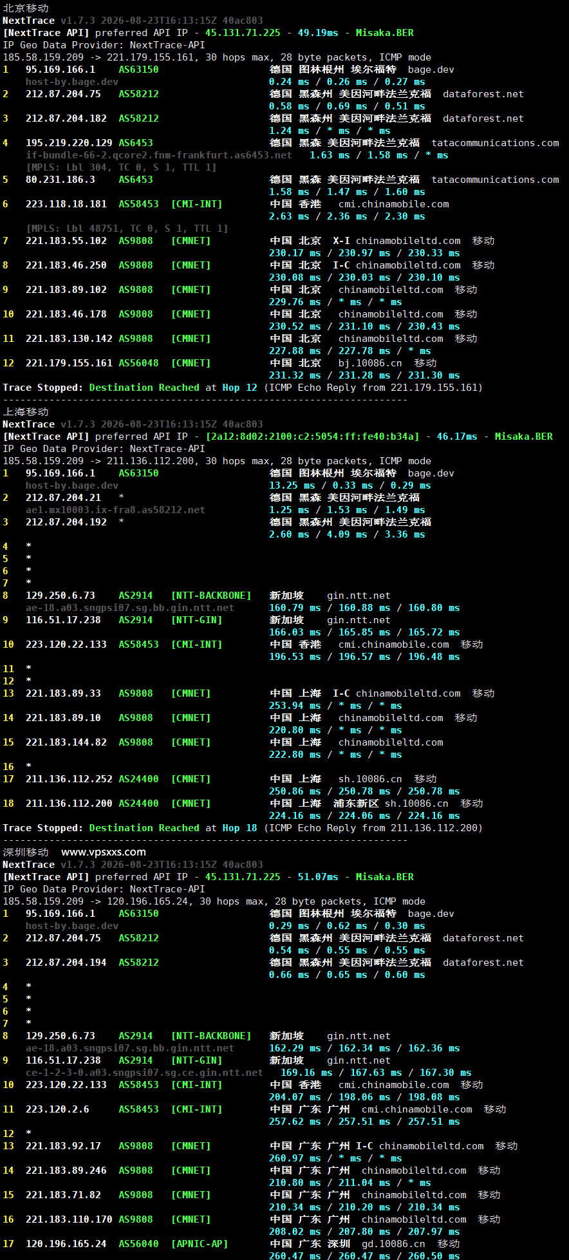Click the IPv6 address 2a12:8d02:2100:c2:5054:ff:fe40:b34a

(312, 437)
